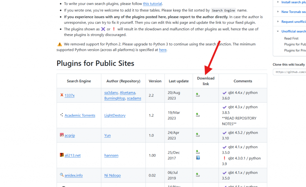
Task: Open the anidex.info link
Action: point(74,175)
